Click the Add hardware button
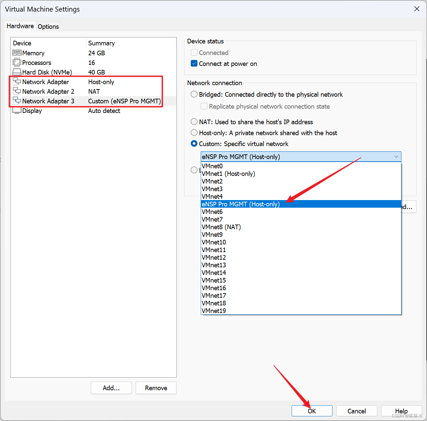The height and width of the screenshot is (421, 427). (111, 388)
